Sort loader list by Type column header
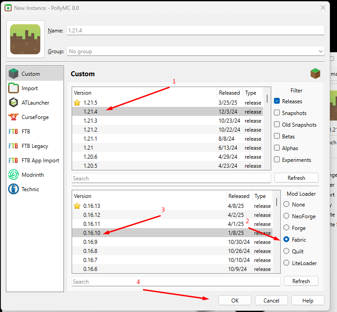This screenshot has width=337, height=312. click(260, 196)
